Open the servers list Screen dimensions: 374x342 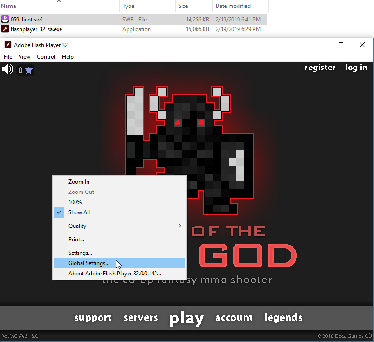click(x=141, y=317)
